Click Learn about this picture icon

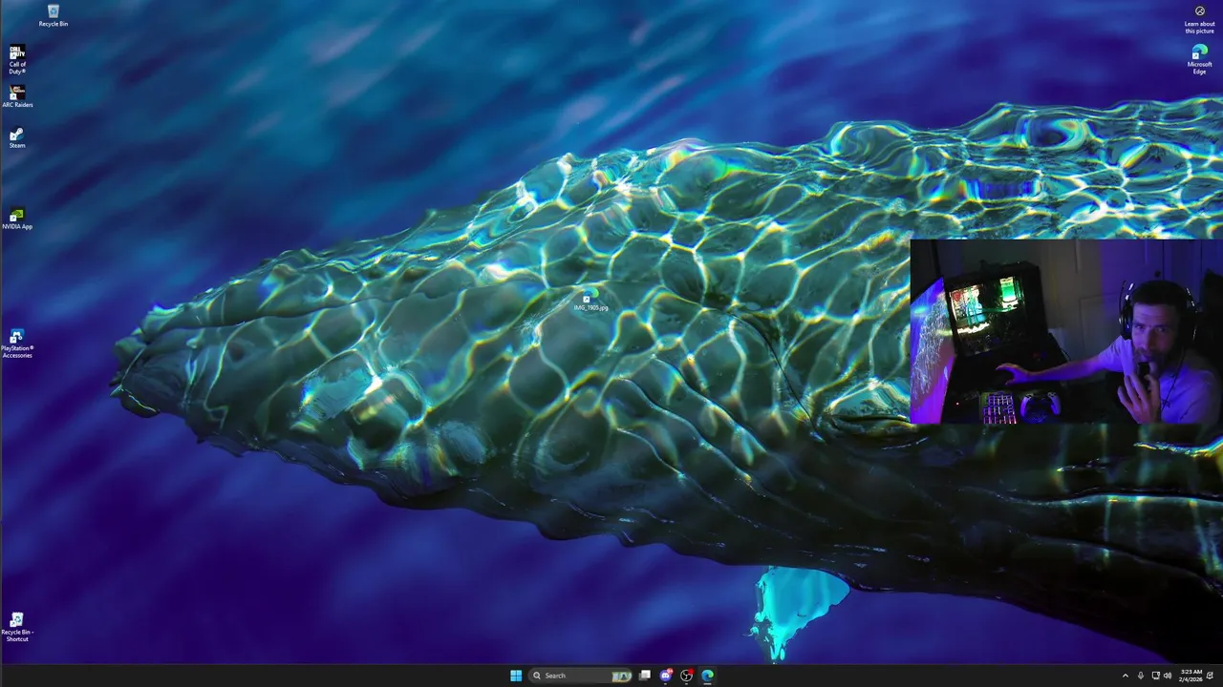click(1200, 19)
